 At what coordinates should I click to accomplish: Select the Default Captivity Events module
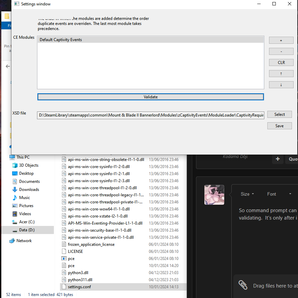click(x=150, y=40)
